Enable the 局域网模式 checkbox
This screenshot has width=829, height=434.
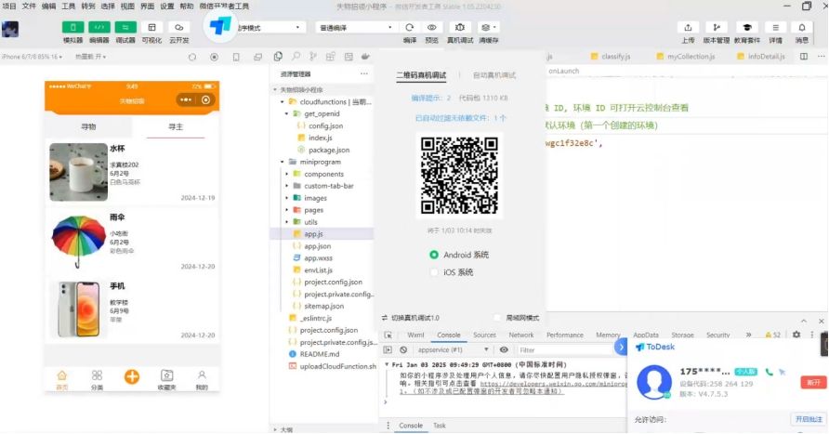[497, 318]
